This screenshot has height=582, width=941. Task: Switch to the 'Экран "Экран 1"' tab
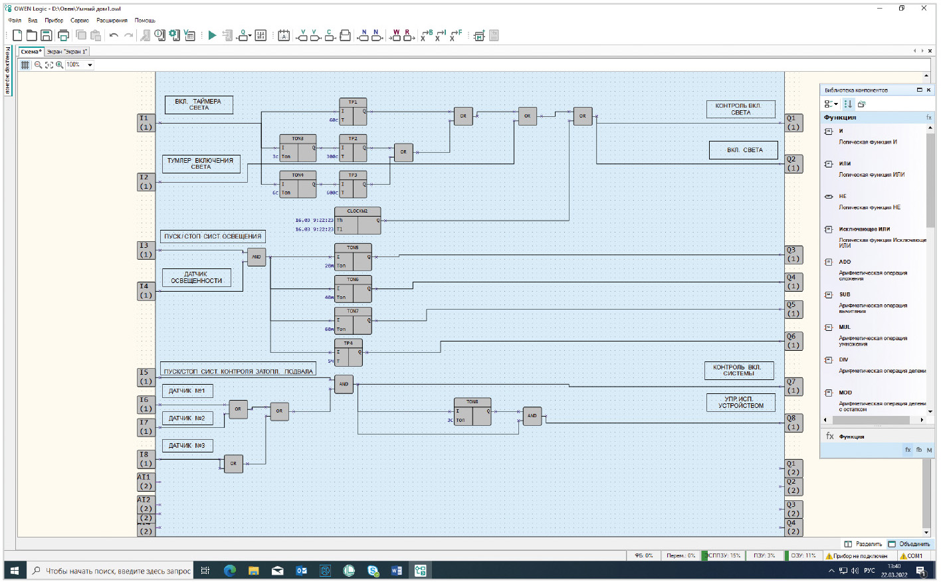coord(66,51)
